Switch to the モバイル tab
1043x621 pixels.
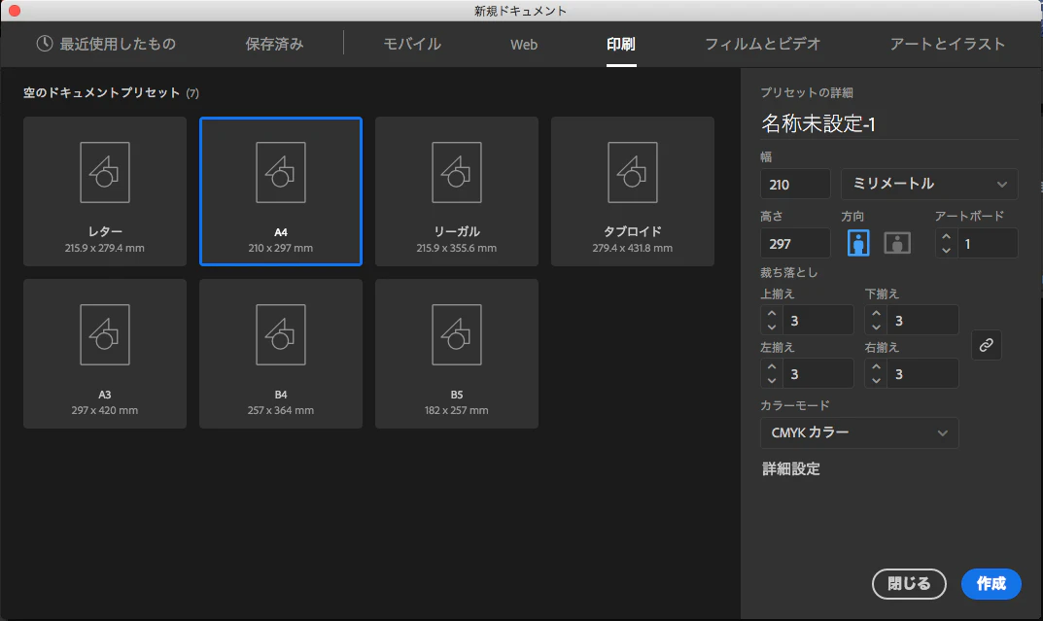click(412, 44)
